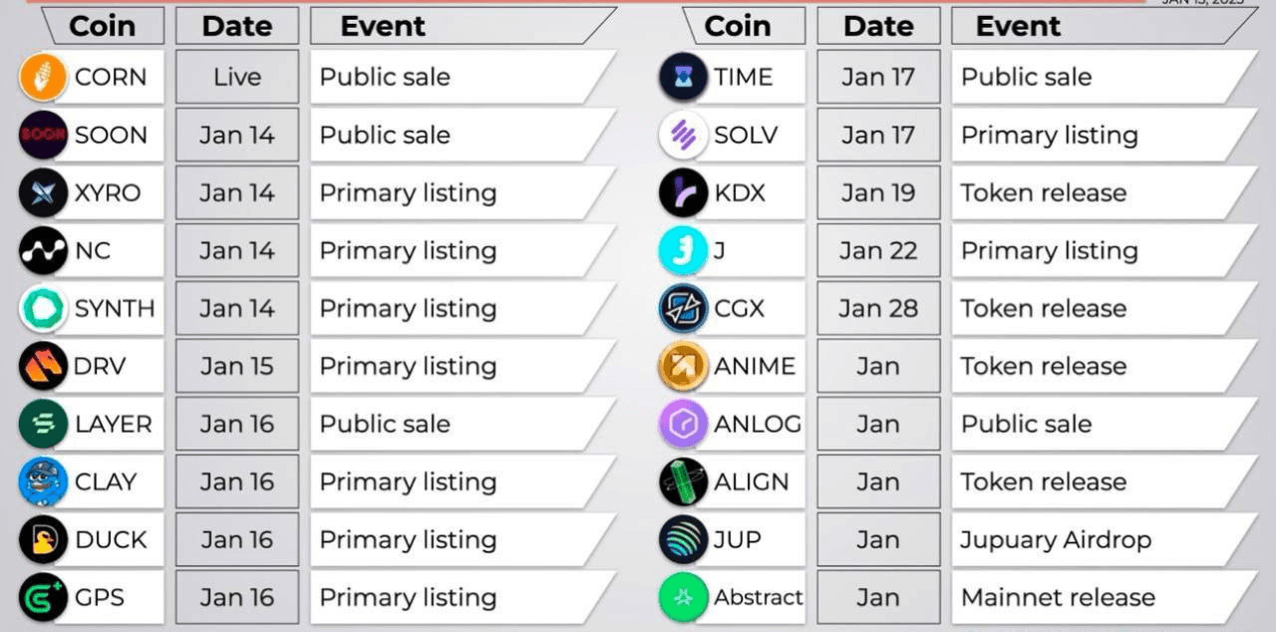Viewport: 1276px width, 632px height.
Task: Click the GPS coin icon
Action: coord(43,597)
